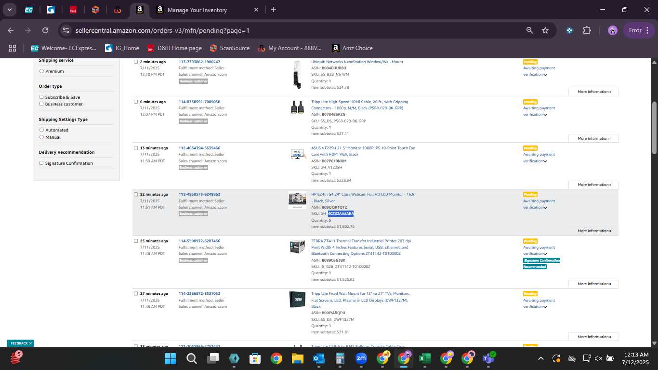Click the page vertical scrollbar
This screenshot has height=370, width=658.
(x=654, y=128)
